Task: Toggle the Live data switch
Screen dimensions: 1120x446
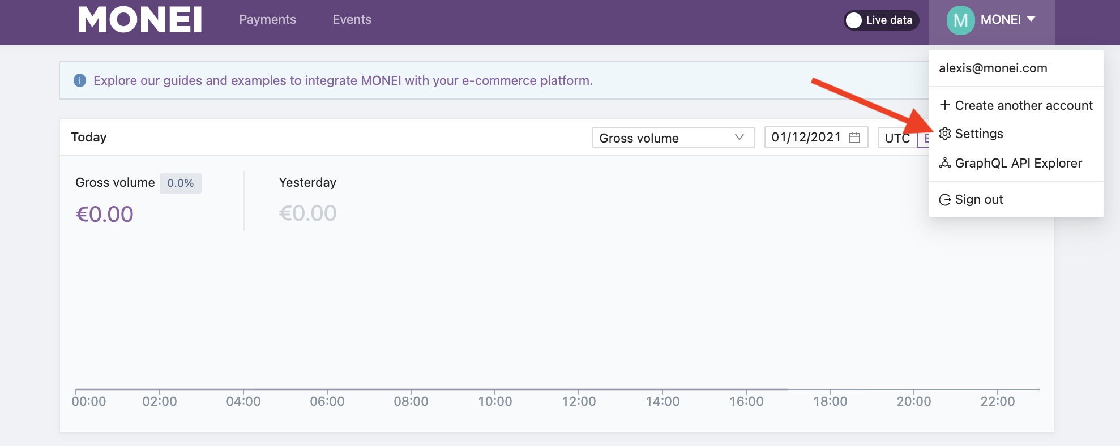Action: [x=881, y=20]
